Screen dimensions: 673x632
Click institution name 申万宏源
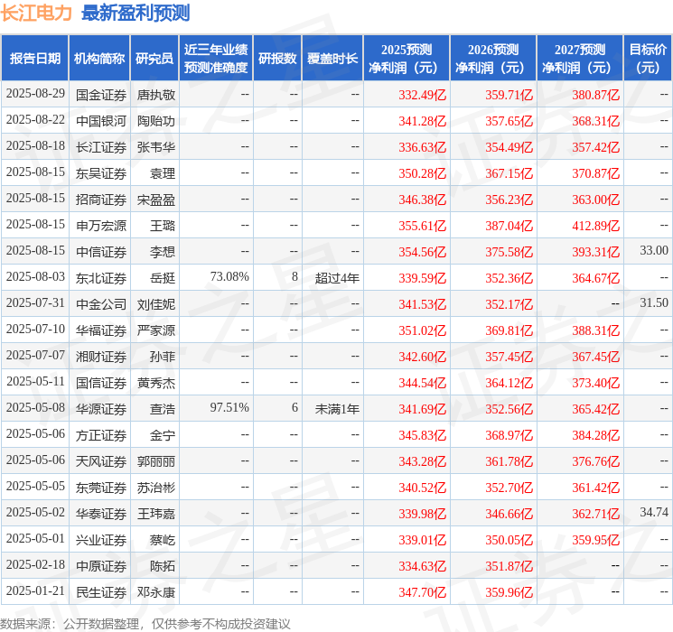tap(101, 226)
